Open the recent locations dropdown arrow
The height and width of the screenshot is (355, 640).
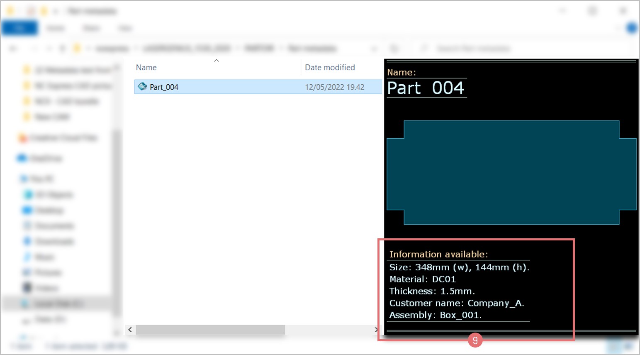click(x=49, y=49)
